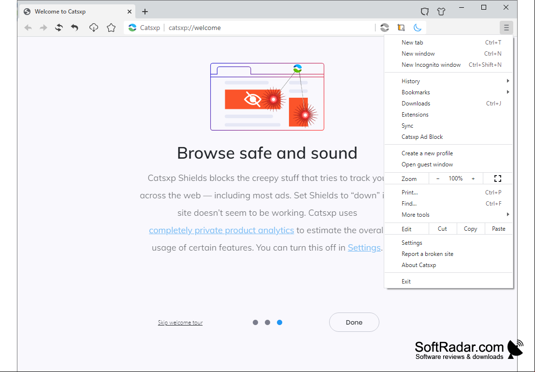Close the Welcome to Catsxp tab
Screen dimensions: 535x372
[x=130, y=12]
